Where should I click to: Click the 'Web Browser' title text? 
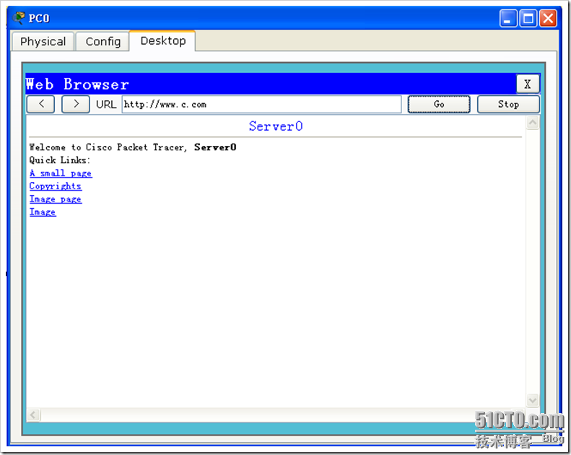pos(77,84)
